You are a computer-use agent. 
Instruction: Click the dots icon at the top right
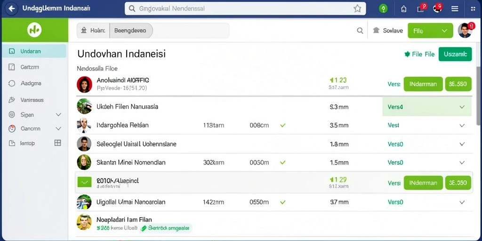pos(473,8)
